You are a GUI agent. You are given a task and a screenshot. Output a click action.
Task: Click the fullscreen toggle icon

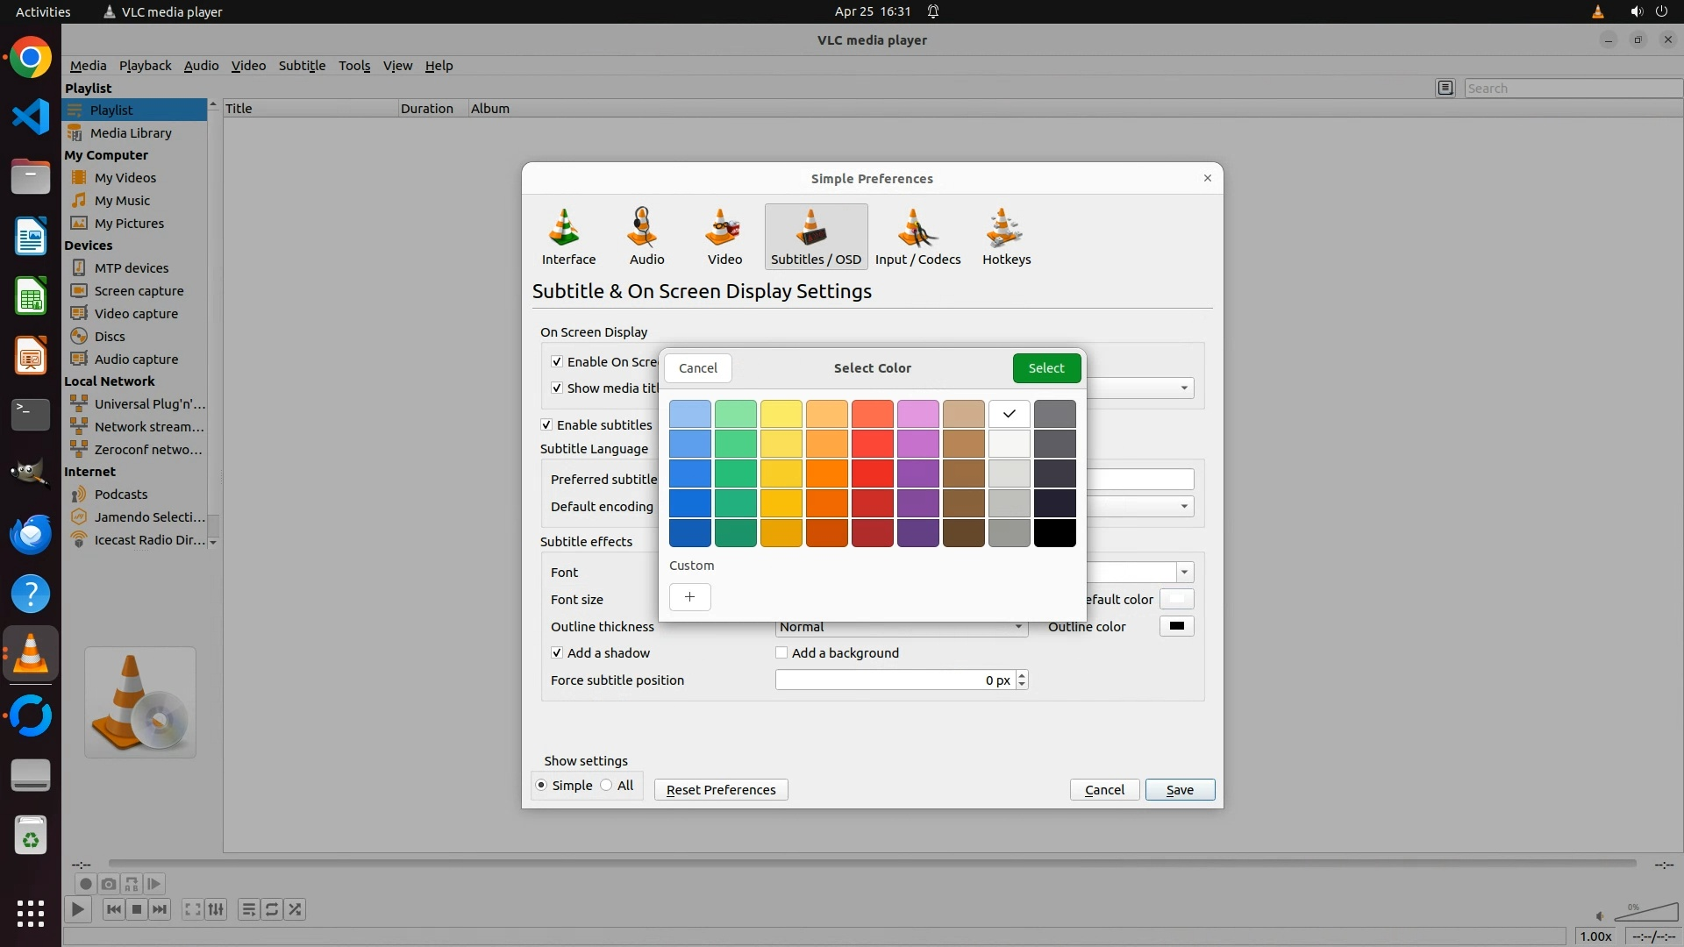point(192,909)
